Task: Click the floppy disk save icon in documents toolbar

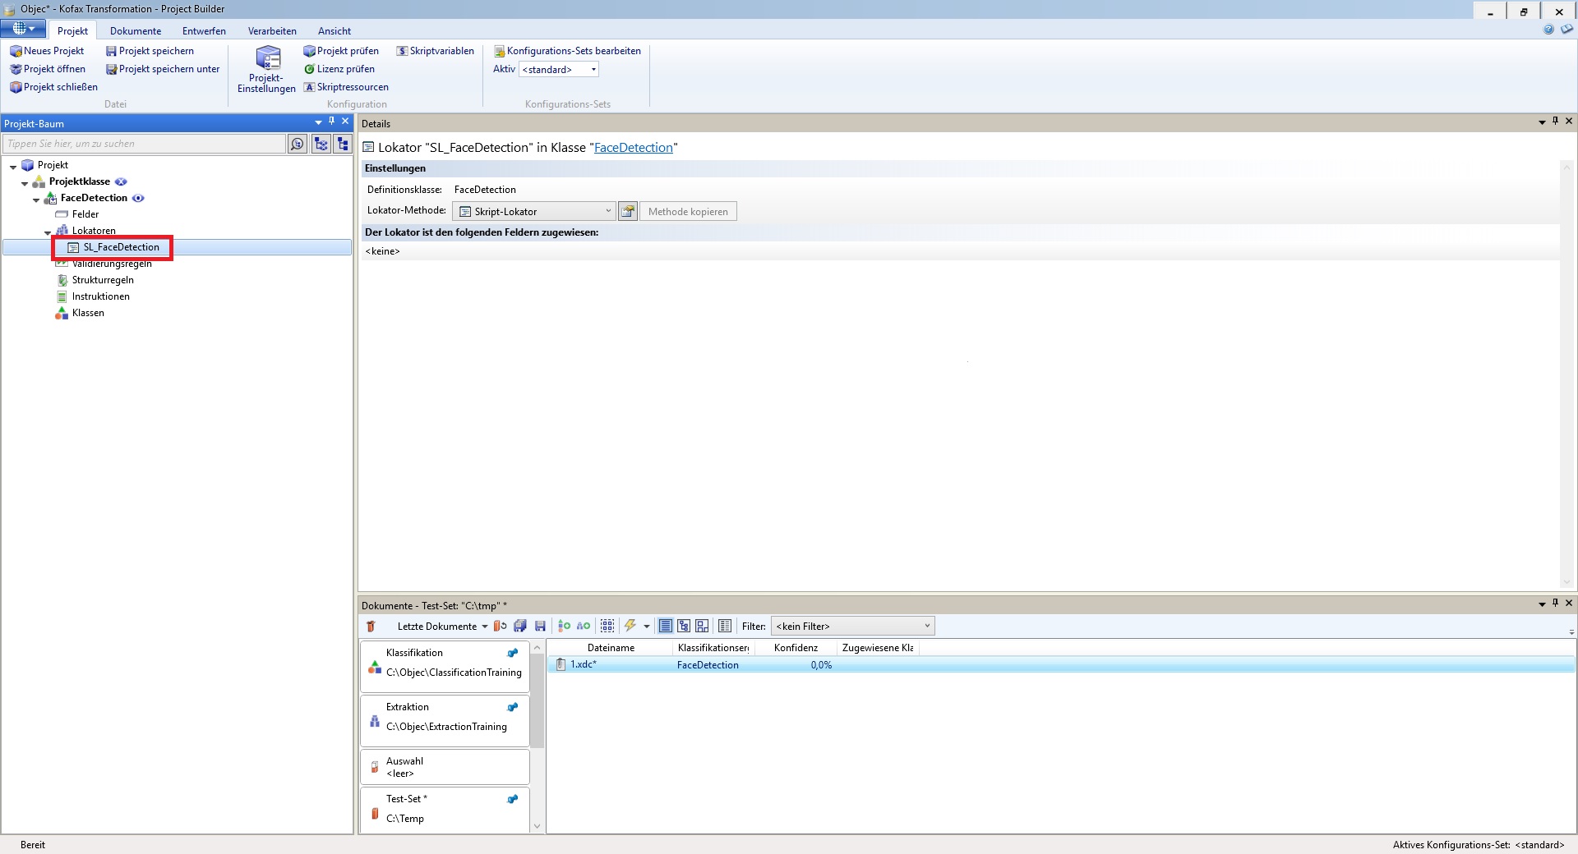Action: 540,626
